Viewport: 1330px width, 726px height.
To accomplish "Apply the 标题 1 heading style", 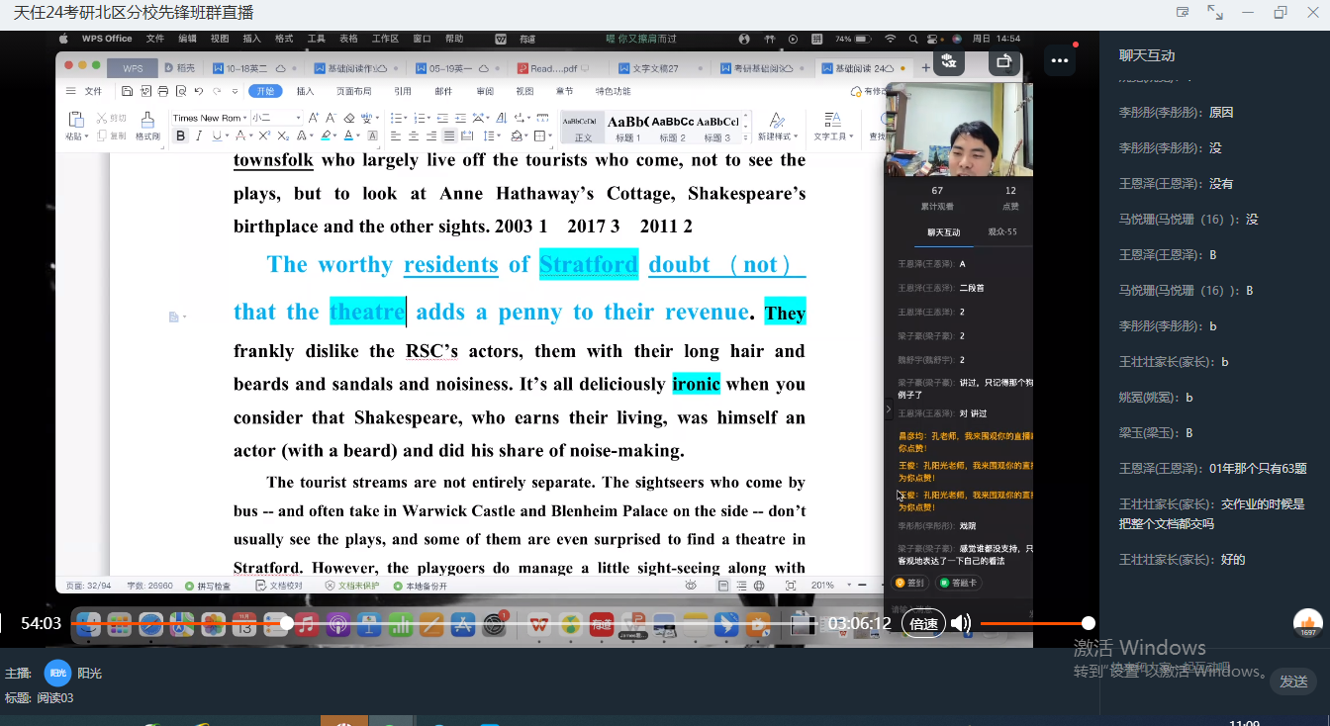I will pos(627,127).
